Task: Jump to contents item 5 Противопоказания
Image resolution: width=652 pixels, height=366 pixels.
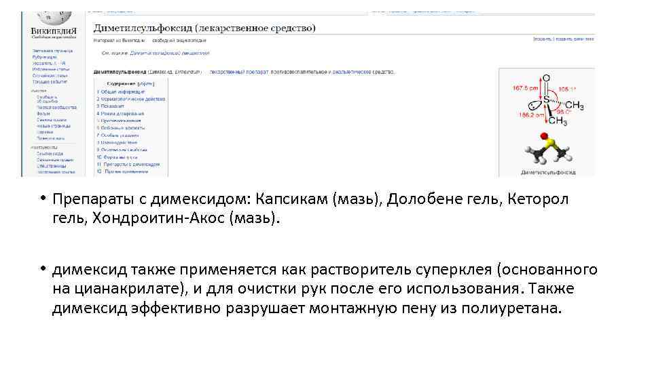Action: point(119,121)
